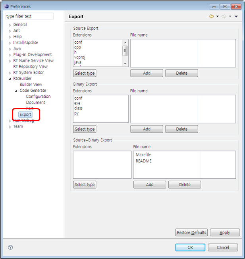Click the Source+Binary Extensions empty list

102,165
